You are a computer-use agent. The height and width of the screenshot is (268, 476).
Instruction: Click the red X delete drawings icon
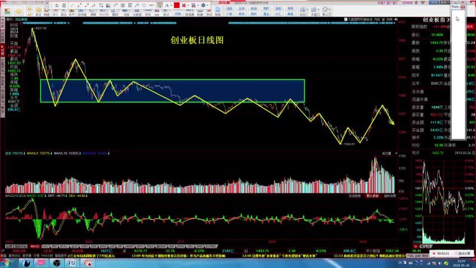(x=184, y=5)
